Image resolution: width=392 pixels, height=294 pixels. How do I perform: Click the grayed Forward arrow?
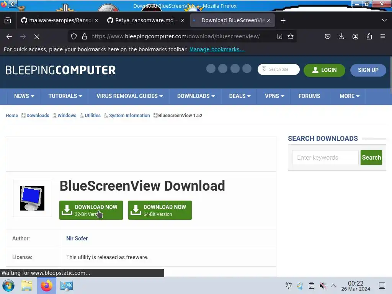pyautogui.click(x=23, y=37)
